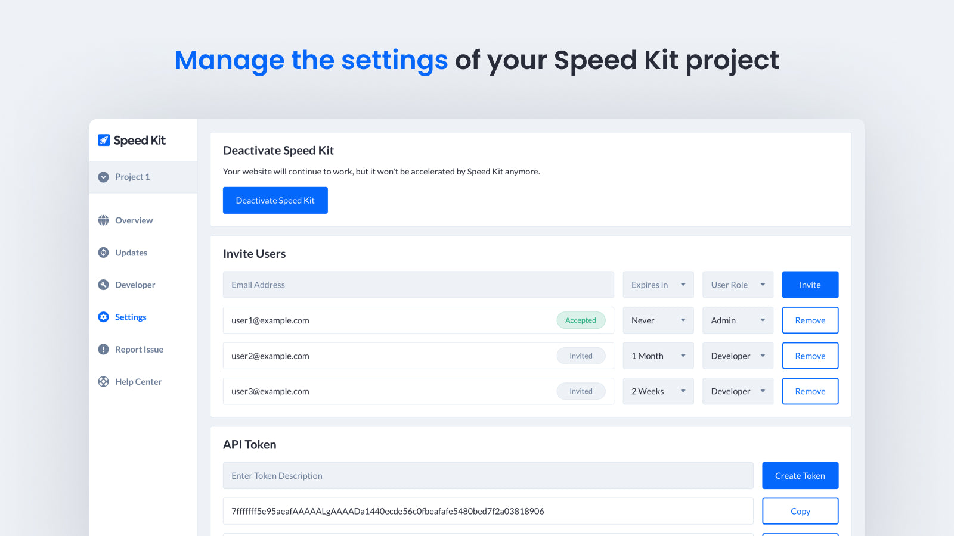Open the Admin role selector for user1
954x536 pixels.
(x=738, y=320)
